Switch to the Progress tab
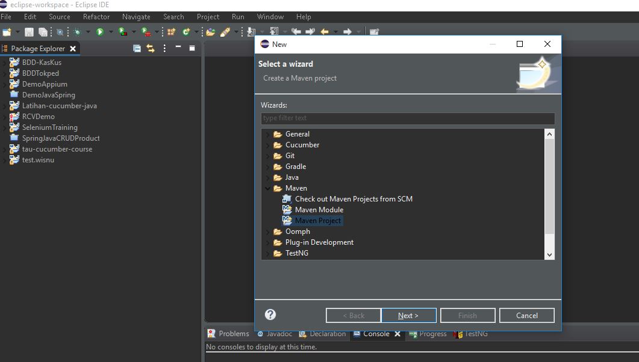This screenshot has width=639, height=362. click(x=428, y=334)
